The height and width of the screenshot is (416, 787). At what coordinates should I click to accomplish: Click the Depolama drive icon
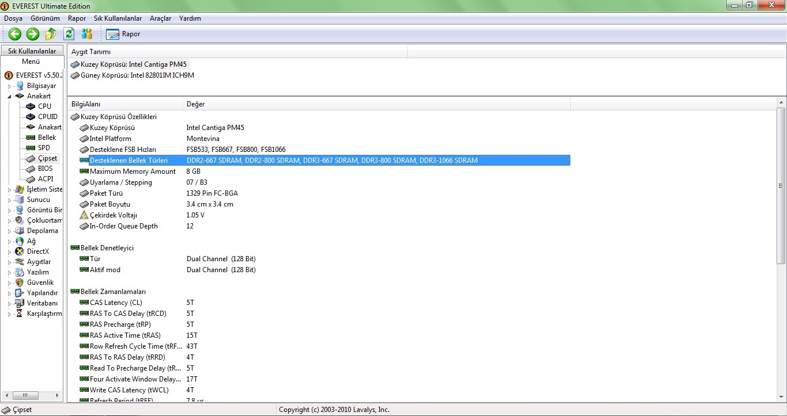[x=20, y=231]
